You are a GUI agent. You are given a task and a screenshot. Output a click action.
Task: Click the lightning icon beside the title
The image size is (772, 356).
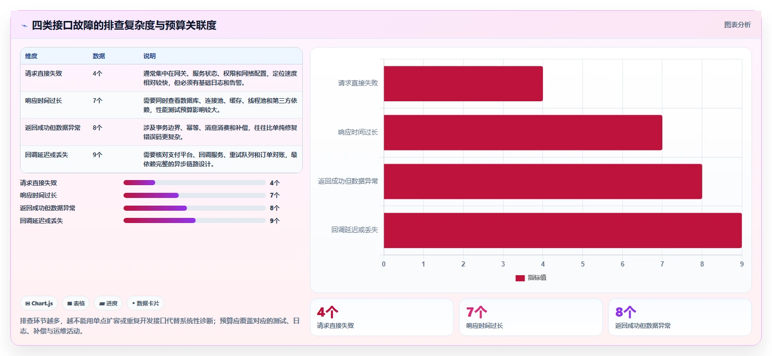pyautogui.click(x=24, y=26)
